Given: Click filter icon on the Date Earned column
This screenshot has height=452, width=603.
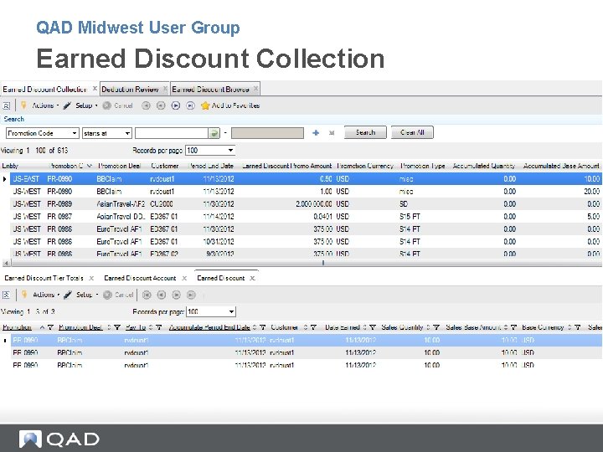Looking at the screenshot, I should [372, 327].
